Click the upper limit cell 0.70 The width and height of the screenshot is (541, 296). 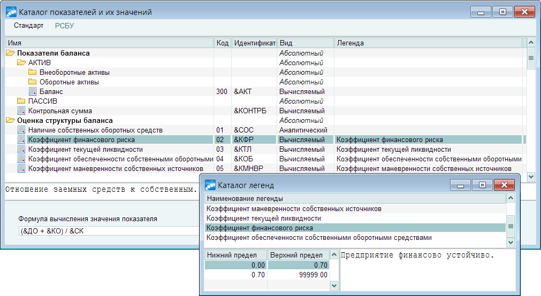[299, 265]
